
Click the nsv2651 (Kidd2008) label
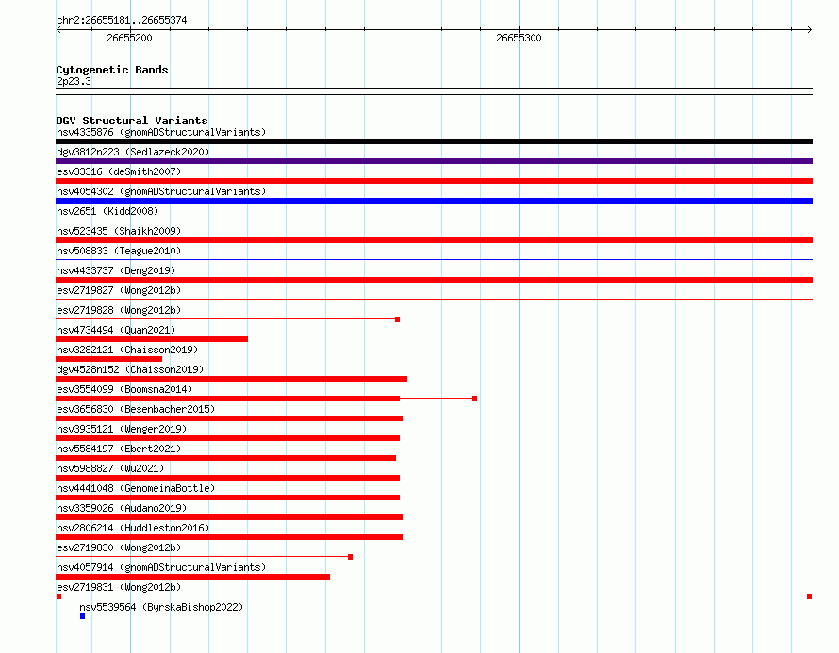click(107, 211)
